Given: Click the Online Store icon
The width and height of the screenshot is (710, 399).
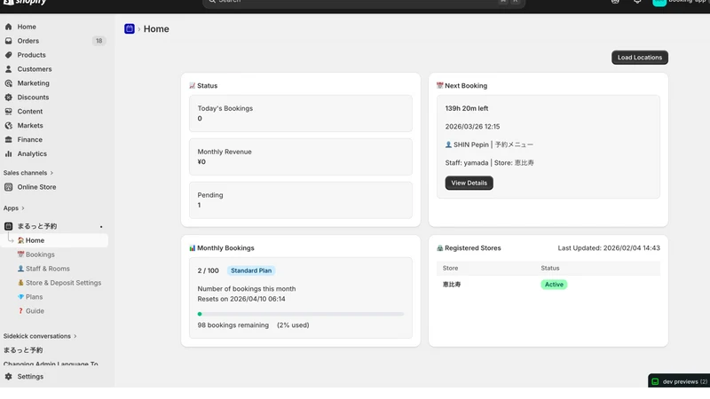Looking at the screenshot, I should tap(8, 187).
